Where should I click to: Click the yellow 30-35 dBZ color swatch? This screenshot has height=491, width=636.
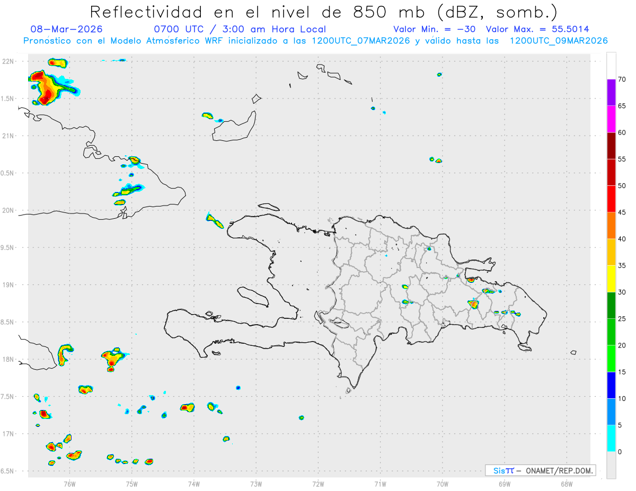tap(611, 279)
